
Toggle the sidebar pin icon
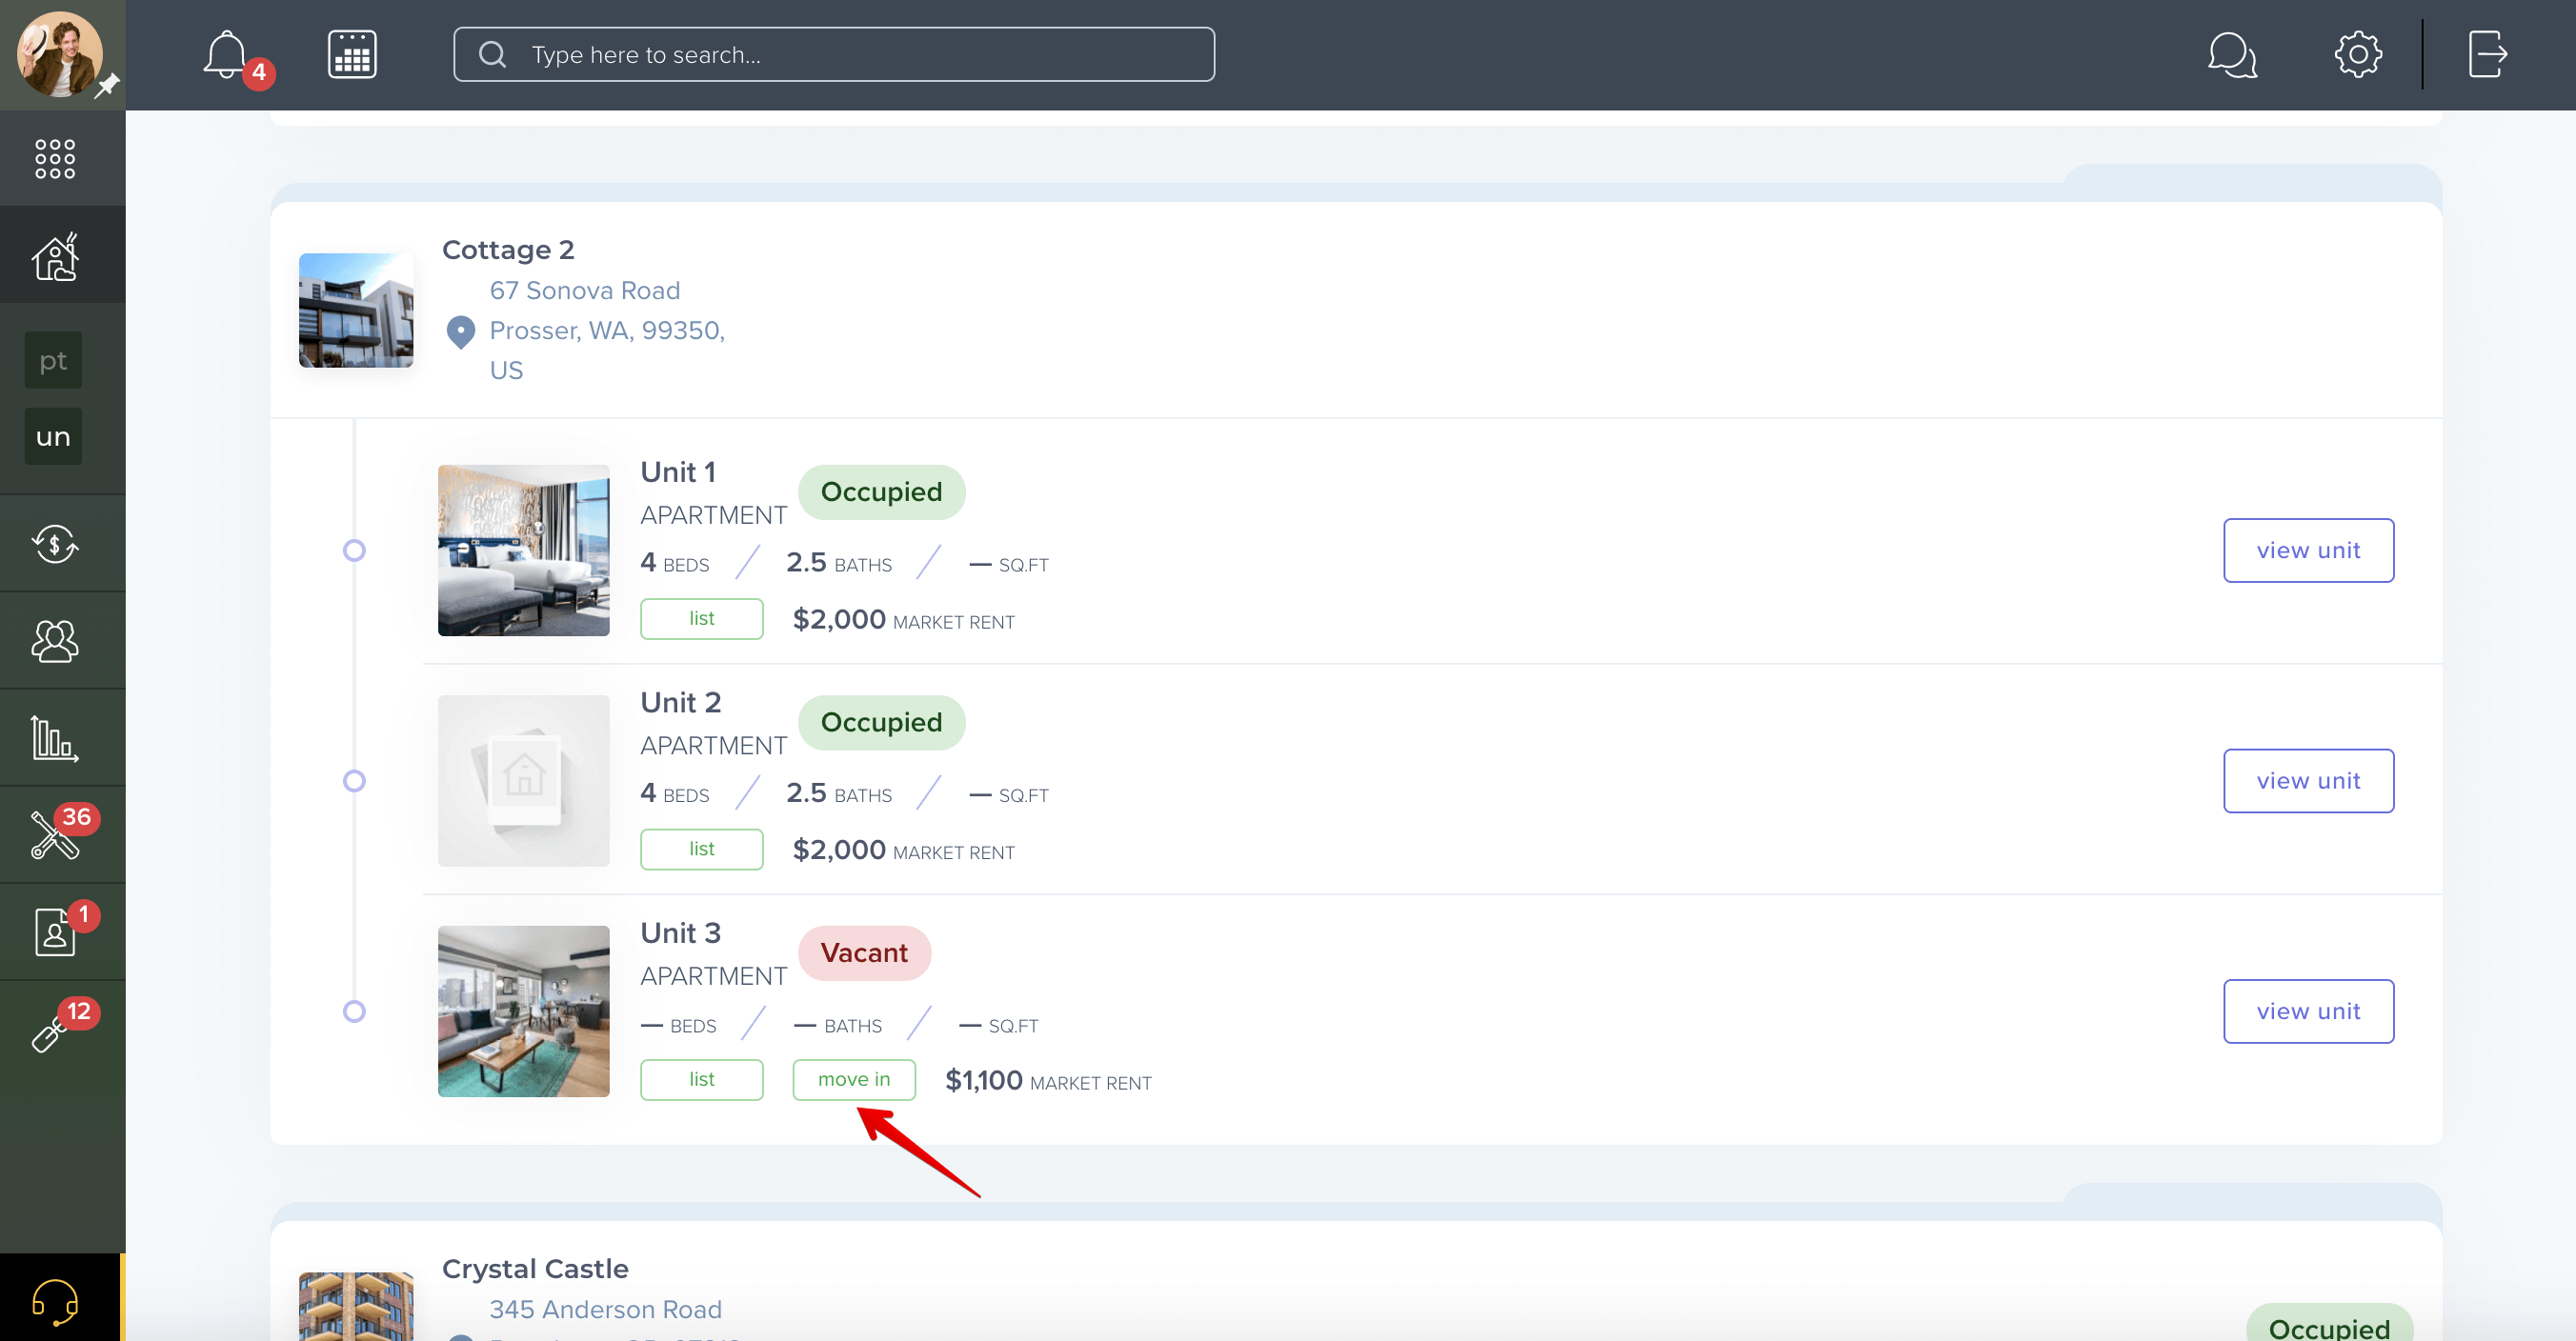coord(107,86)
